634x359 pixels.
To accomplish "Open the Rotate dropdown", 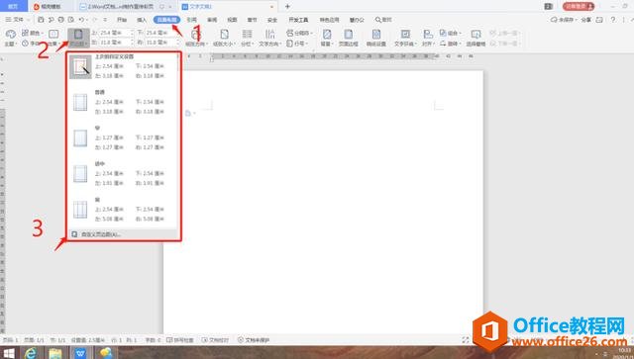I will click(451, 44).
